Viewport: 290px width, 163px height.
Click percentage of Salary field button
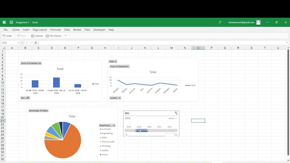[x=38, y=111]
